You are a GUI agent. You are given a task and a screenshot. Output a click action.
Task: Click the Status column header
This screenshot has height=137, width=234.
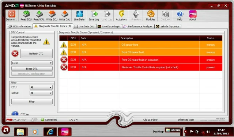[211, 38]
